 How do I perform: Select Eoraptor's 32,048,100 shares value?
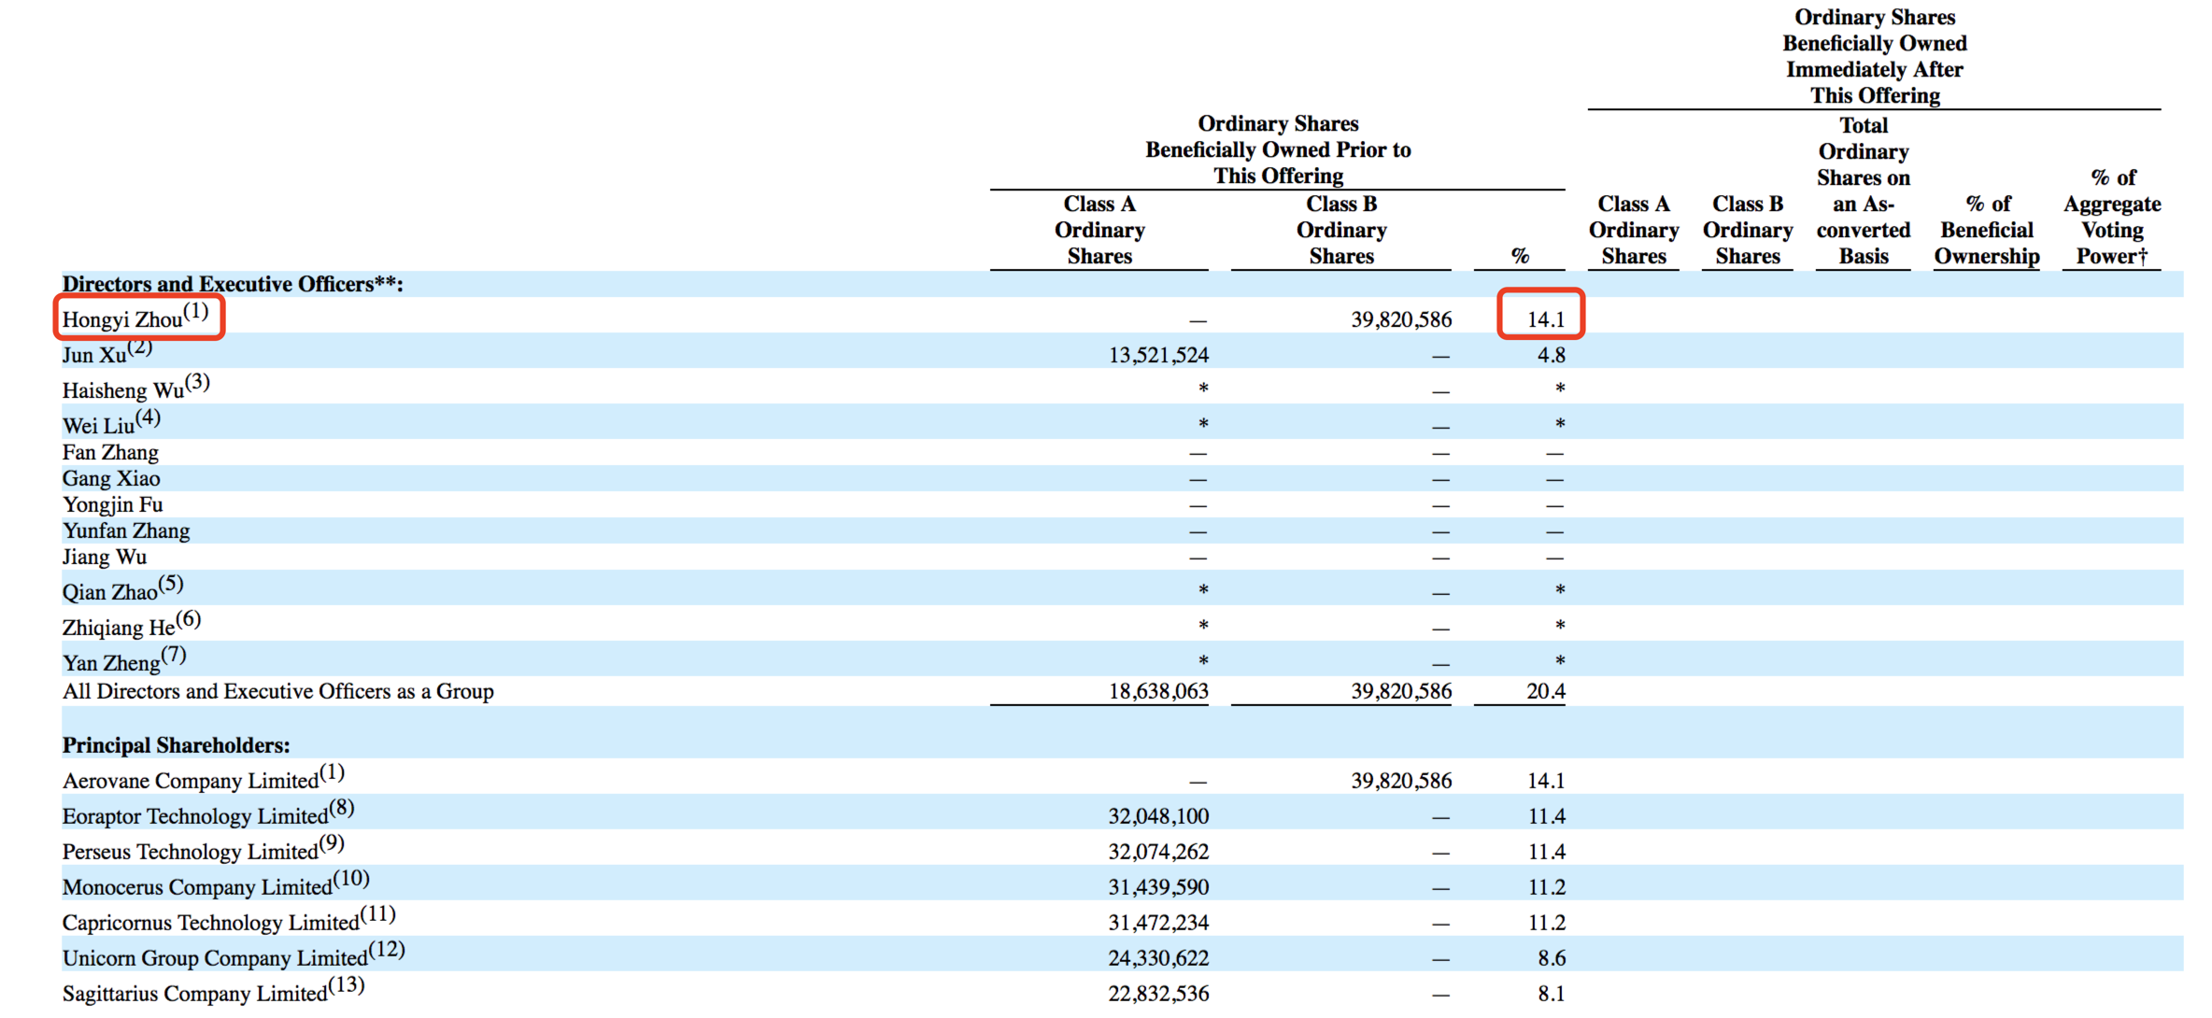click(1158, 816)
